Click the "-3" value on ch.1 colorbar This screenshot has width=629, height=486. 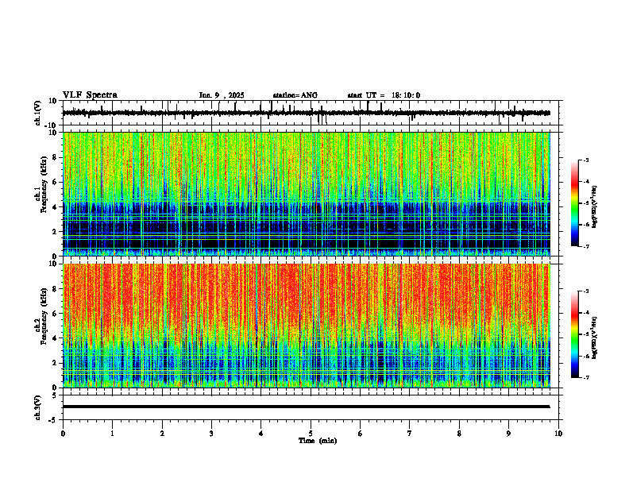pos(586,160)
